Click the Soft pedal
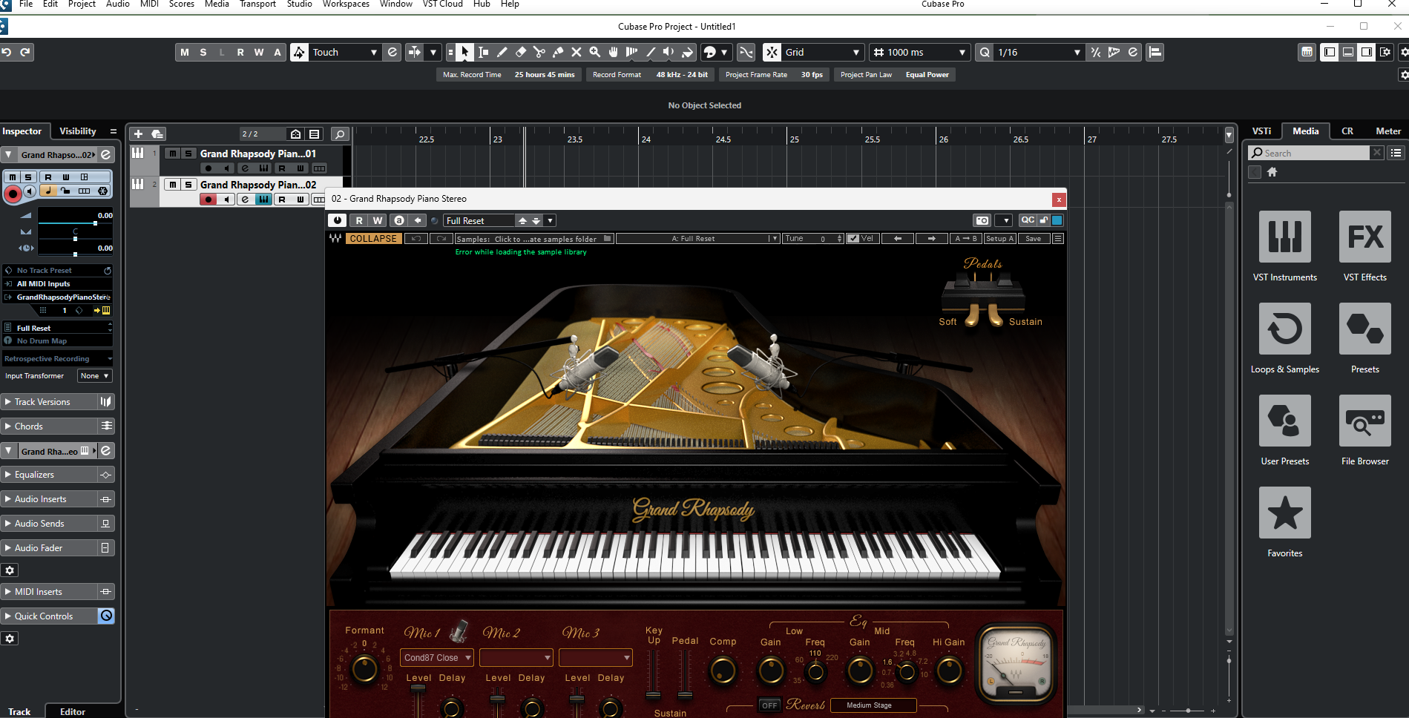Screen dimensions: 1409x718 971,315
